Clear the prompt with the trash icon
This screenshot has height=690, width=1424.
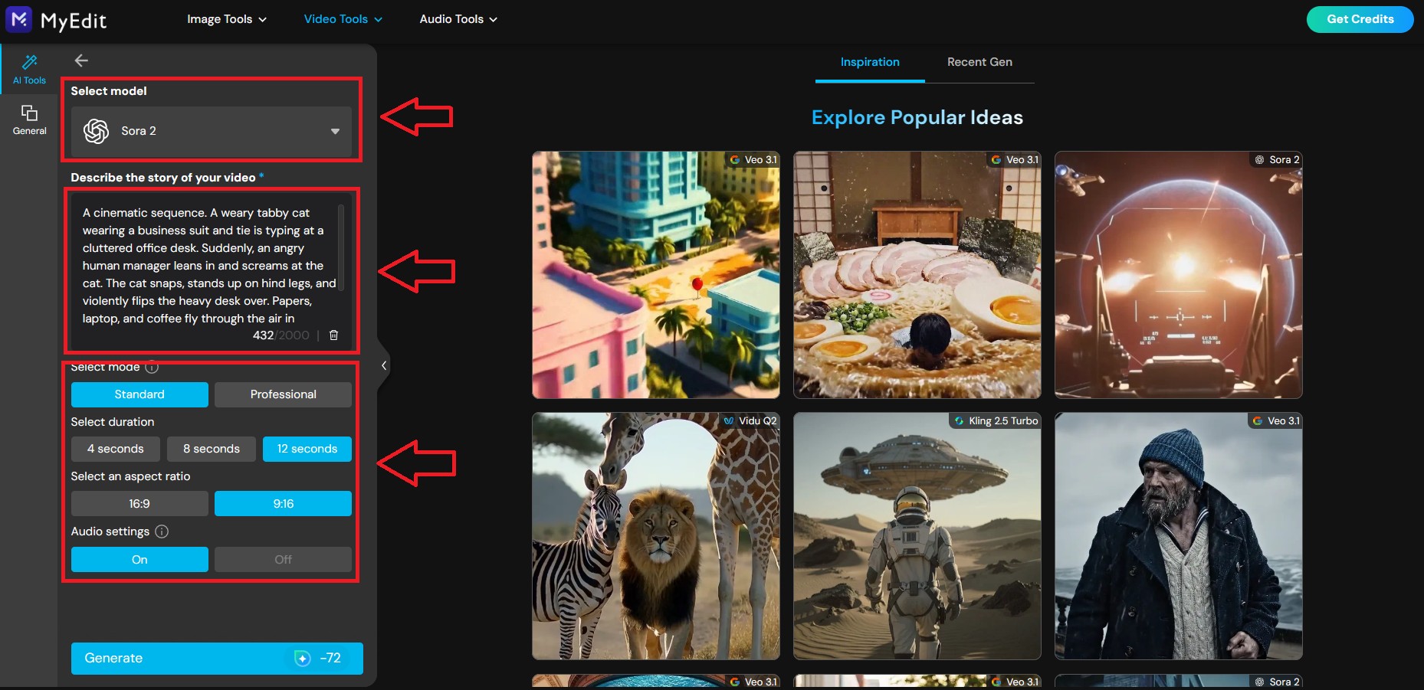(x=334, y=335)
